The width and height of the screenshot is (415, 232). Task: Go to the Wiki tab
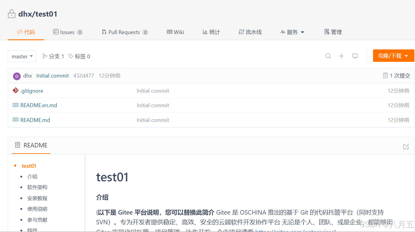tap(176, 32)
